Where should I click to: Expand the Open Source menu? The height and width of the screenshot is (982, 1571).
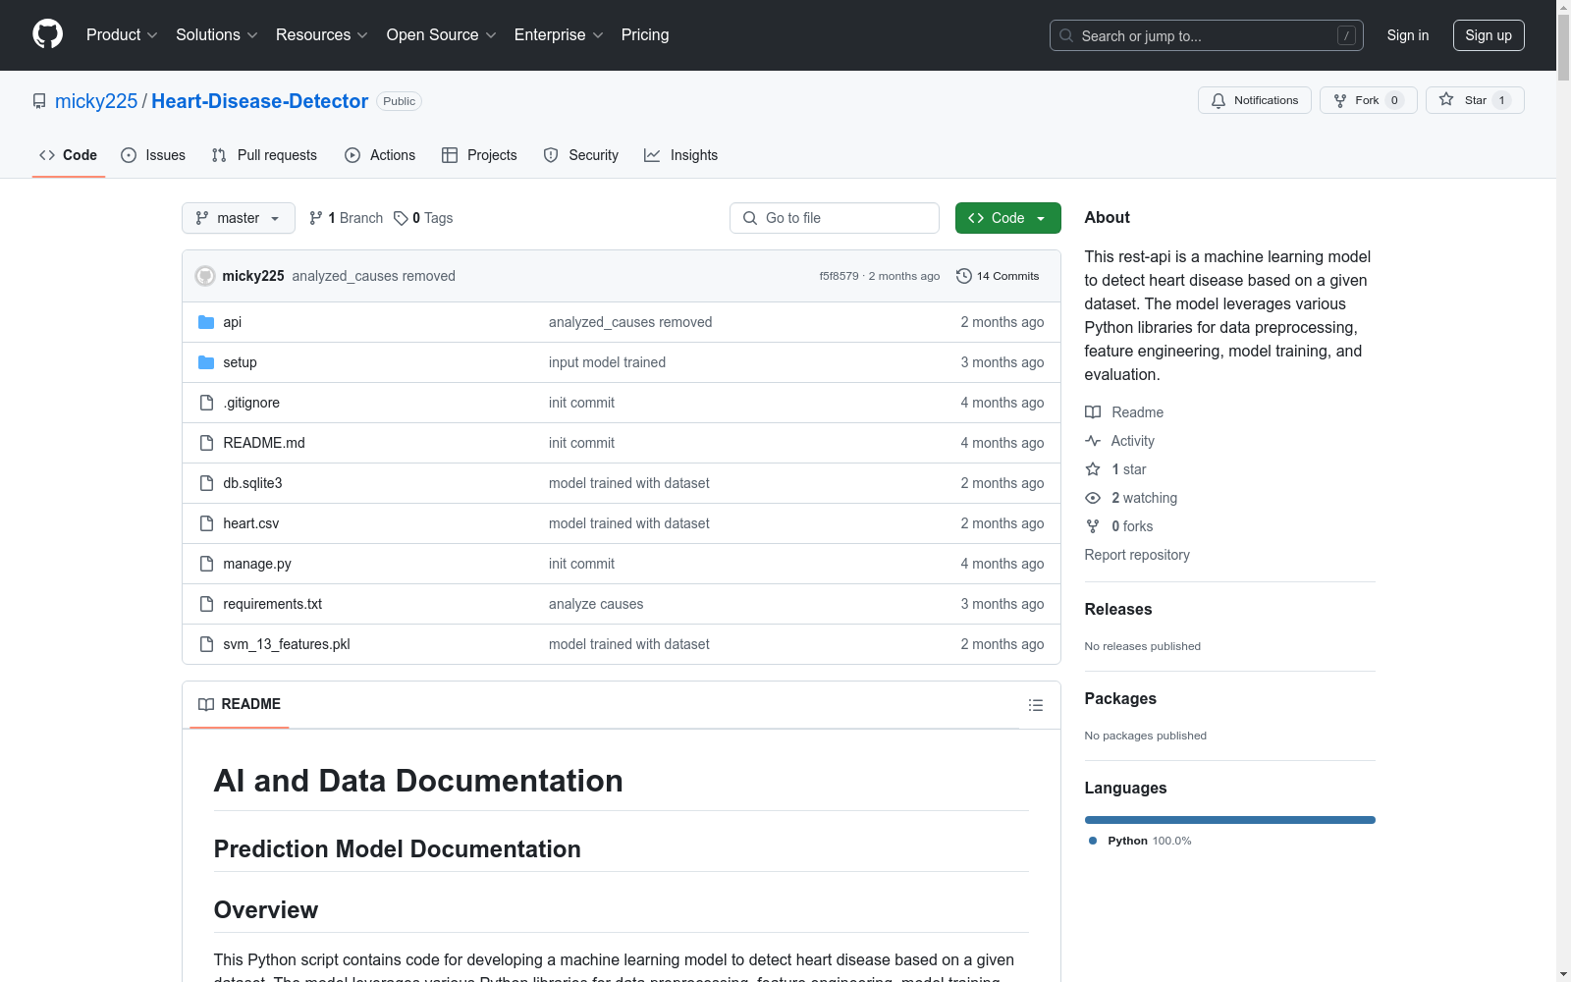(442, 35)
